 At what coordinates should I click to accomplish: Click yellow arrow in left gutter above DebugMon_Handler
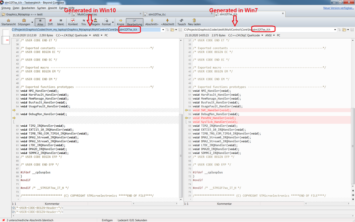click(14, 110)
